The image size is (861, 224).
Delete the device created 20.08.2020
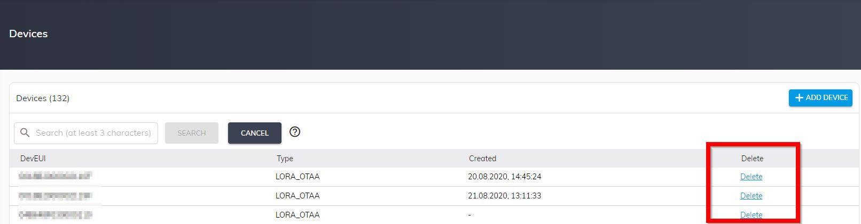(x=751, y=177)
